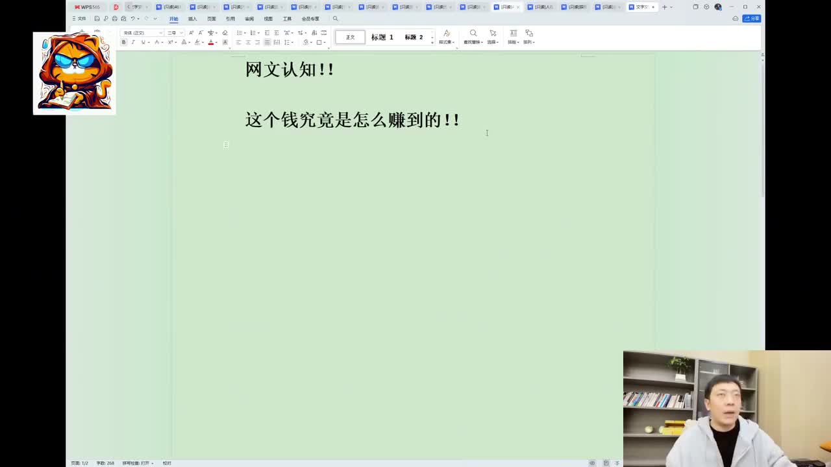Viewport: 831px width, 467px height.
Task: Open the 排列 arrange menu
Action: (x=529, y=37)
